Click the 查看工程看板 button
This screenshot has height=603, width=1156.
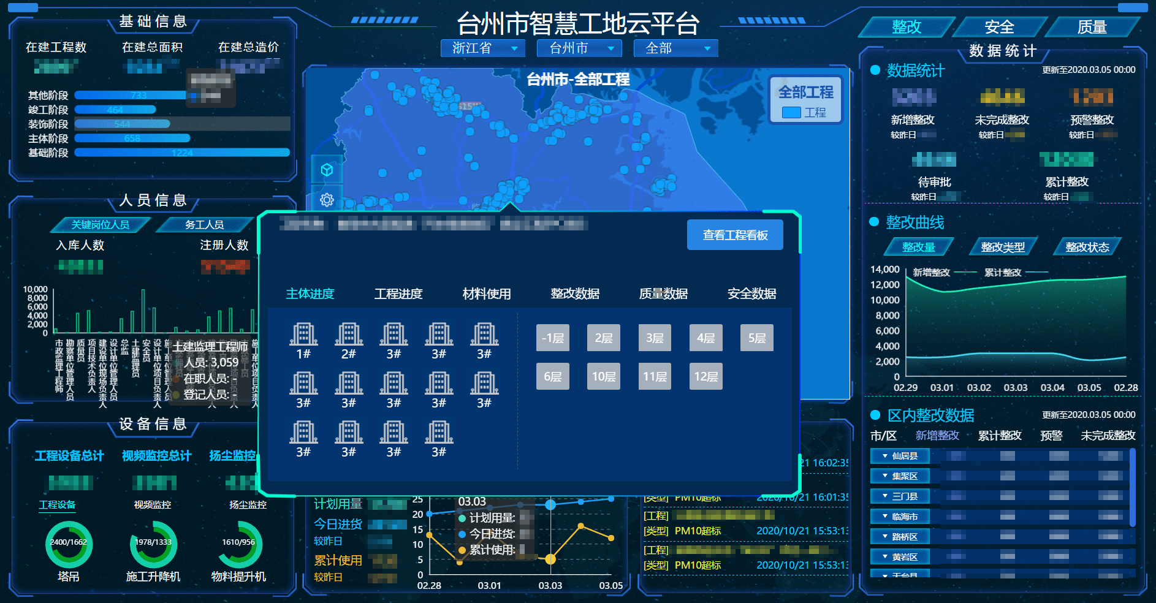[736, 235]
